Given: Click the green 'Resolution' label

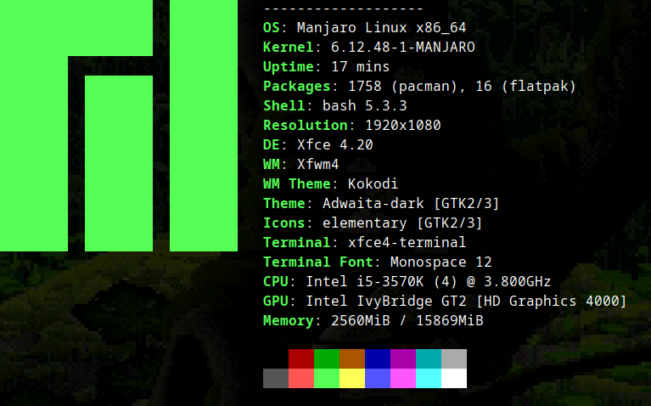Looking at the screenshot, I should coord(306,126).
